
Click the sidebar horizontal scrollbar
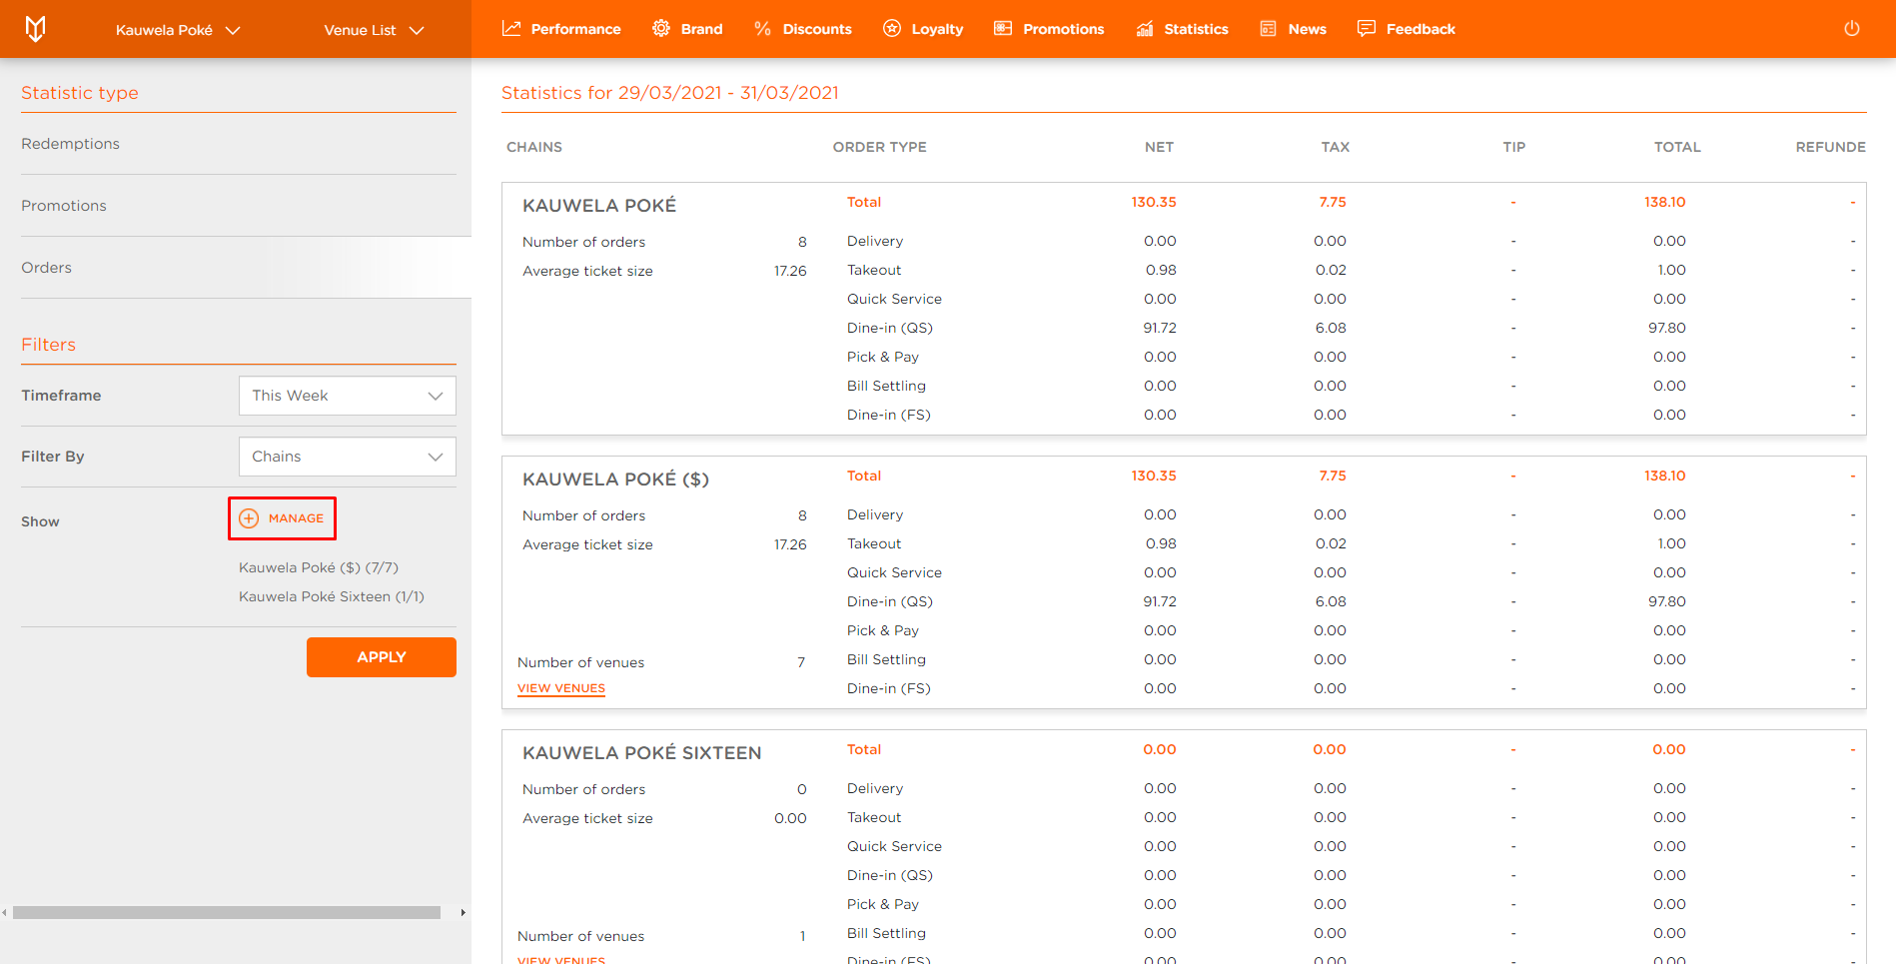tap(227, 912)
